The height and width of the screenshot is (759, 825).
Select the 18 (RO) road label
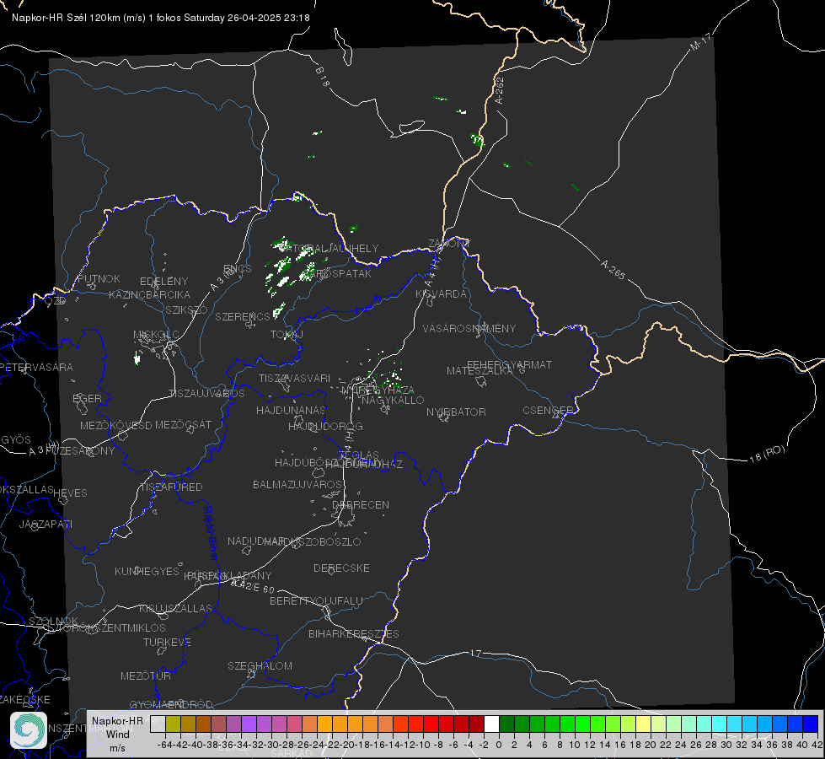(767, 454)
